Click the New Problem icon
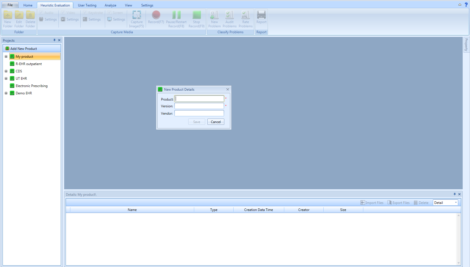Viewport: 470px width, 267px height. click(214, 15)
